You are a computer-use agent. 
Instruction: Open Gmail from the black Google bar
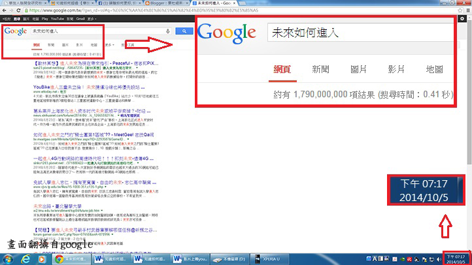click(x=80, y=19)
